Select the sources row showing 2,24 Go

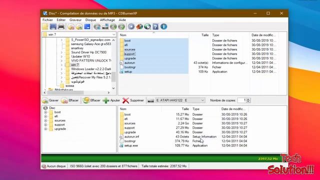click(x=183, y=123)
